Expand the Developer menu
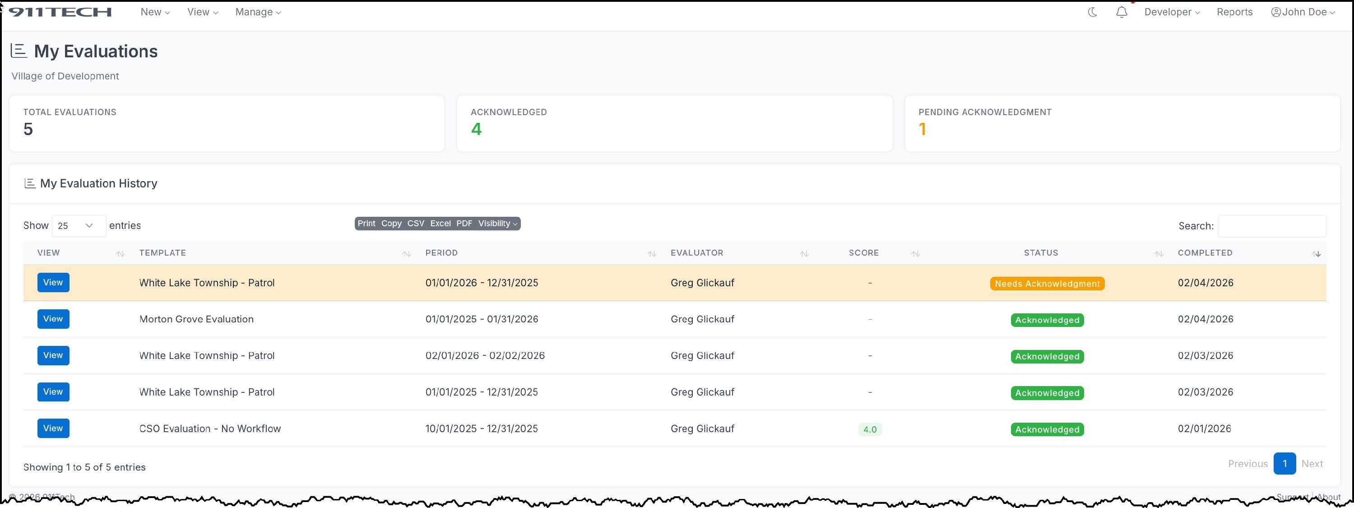Viewport: 1354px width, 508px height. pos(1172,12)
